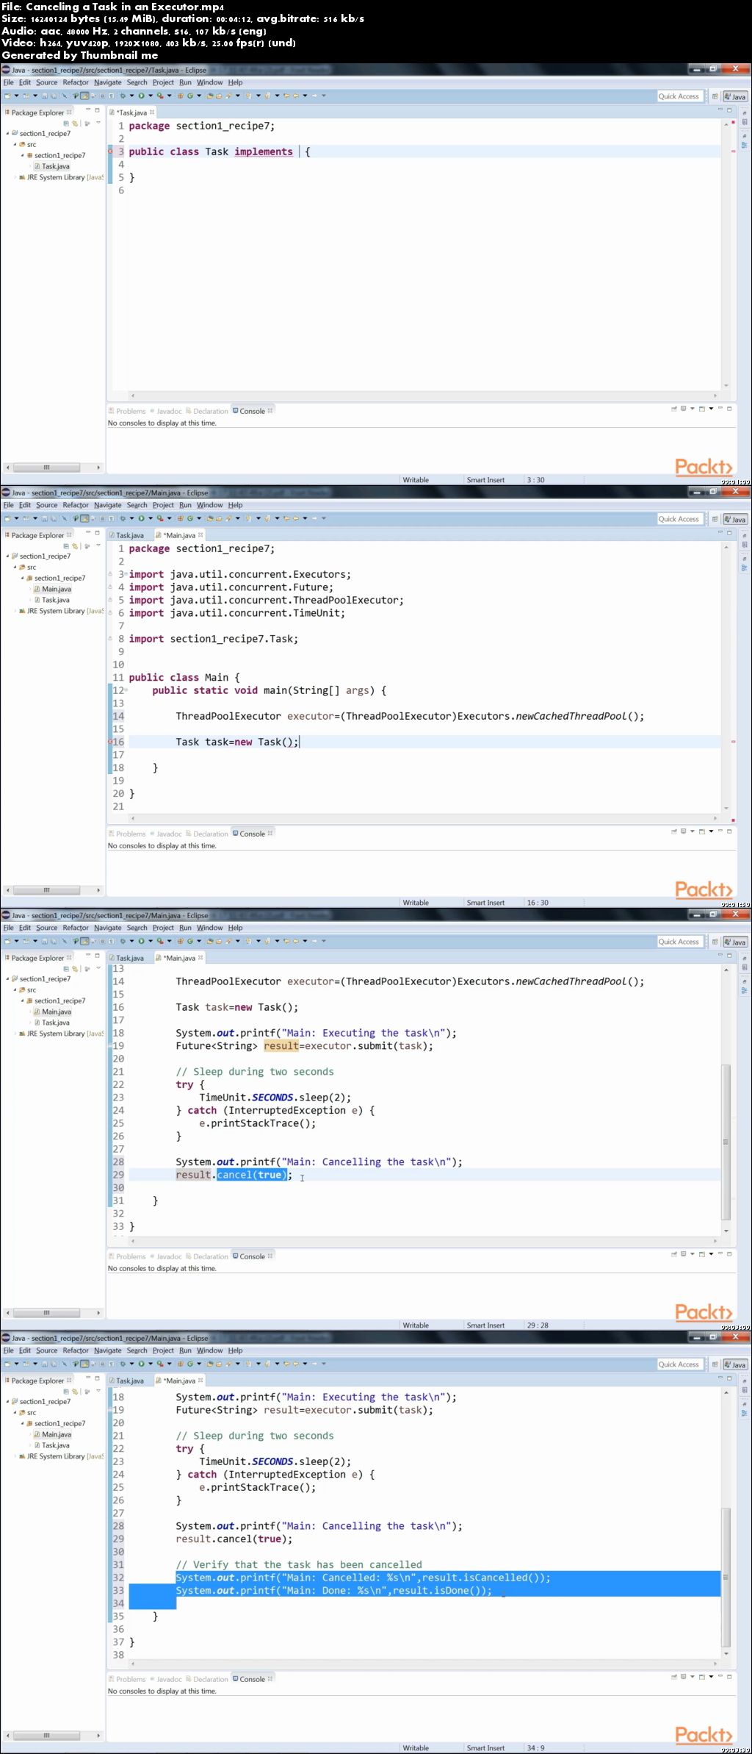Click New Java Package icon in third frame toolbar
Viewport: 752px width, 1754px height.
180,941
